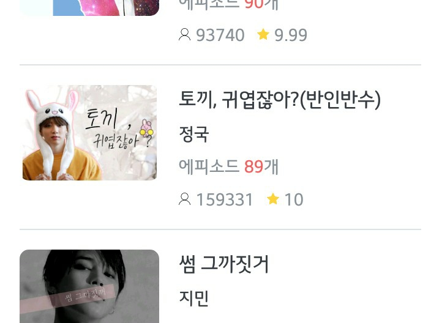Select the character name 지민

[194, 299]
